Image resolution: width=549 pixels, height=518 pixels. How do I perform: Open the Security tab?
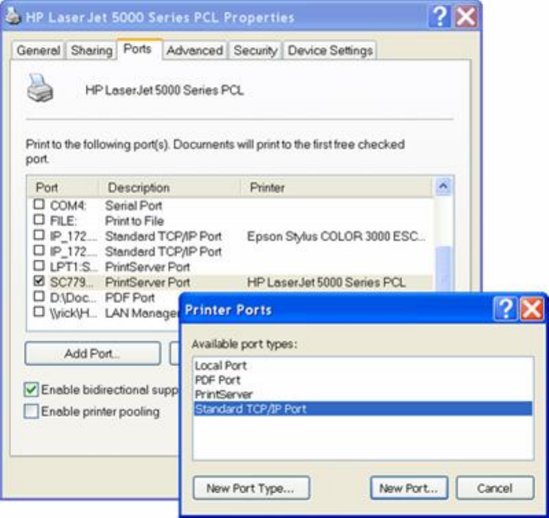coord(255,51)
